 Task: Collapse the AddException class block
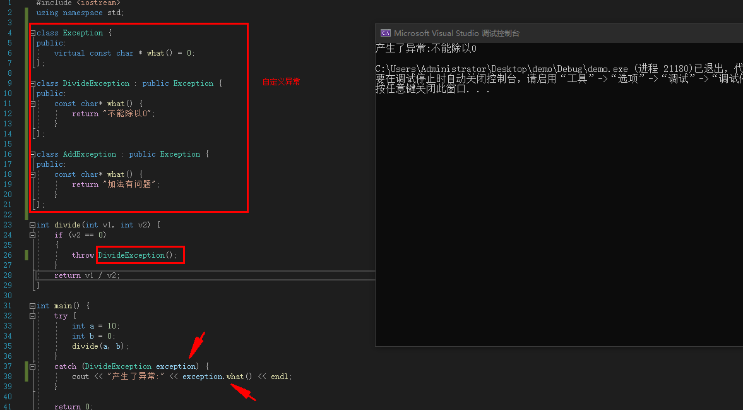(x=33, y=154)
